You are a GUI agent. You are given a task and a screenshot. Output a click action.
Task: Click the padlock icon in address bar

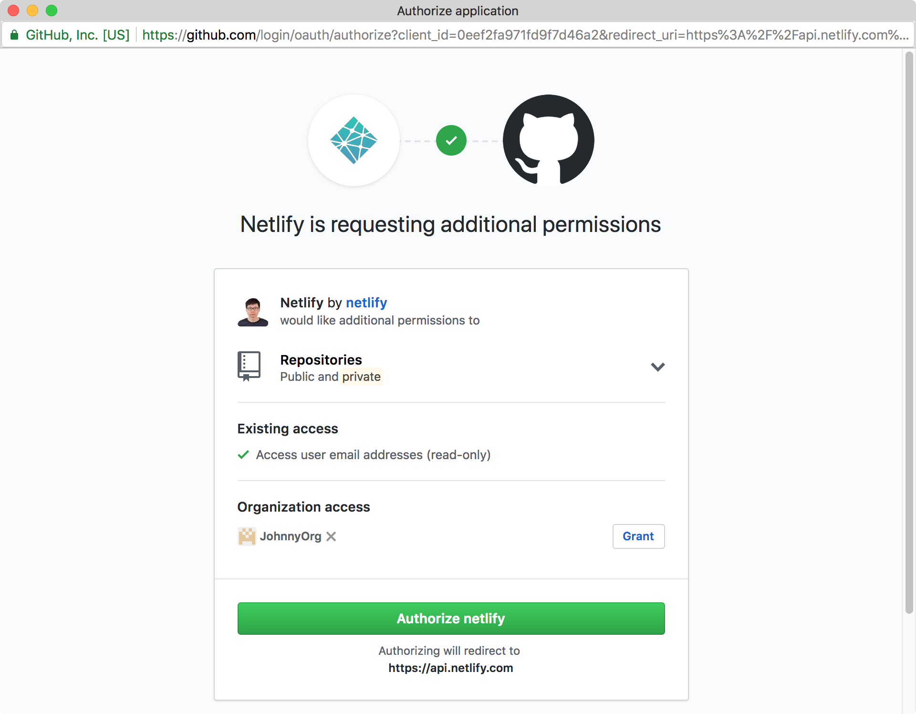click(x=14, y=35)
